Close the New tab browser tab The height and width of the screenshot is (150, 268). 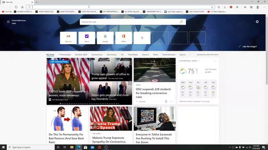tap(32, 2)
